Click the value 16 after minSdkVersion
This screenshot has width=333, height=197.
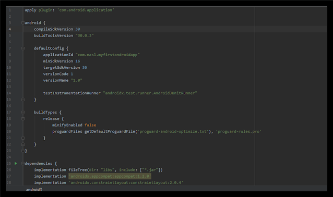coord(78,61)
